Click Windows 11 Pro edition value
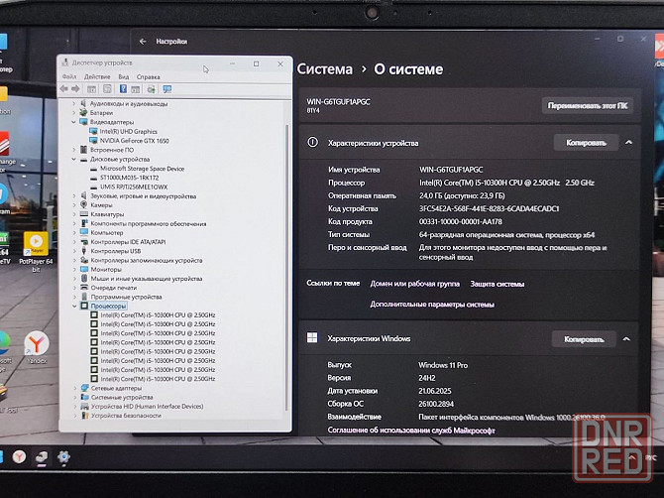Screen dimensions: 664x498 coord(443,365)
